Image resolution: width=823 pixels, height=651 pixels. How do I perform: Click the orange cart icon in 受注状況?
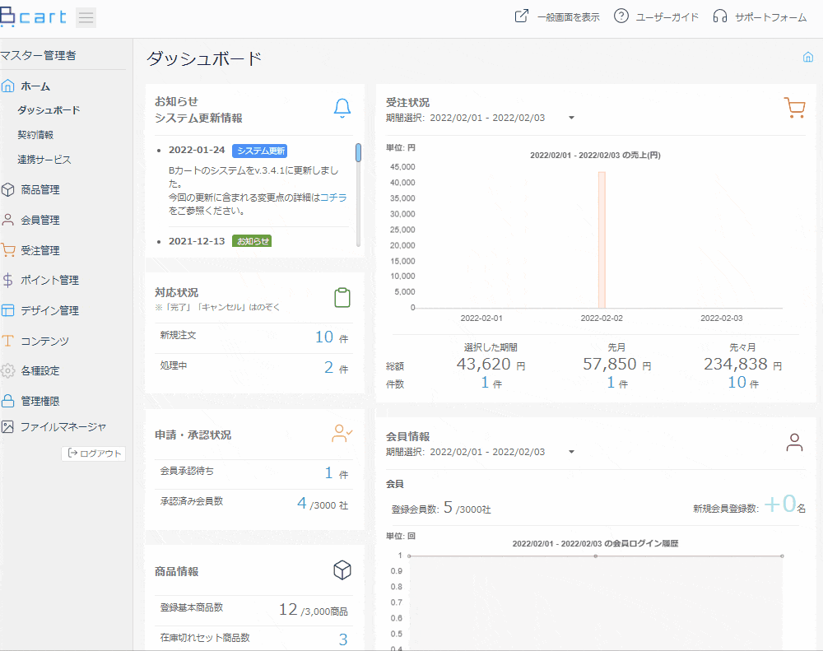(x=795, y=108)
